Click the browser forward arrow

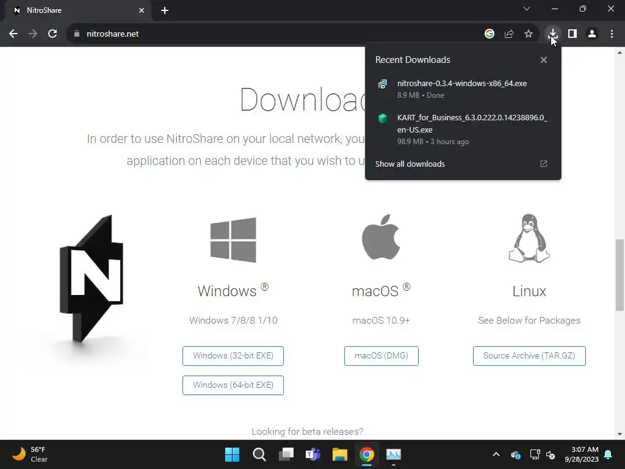coord(33,34)
